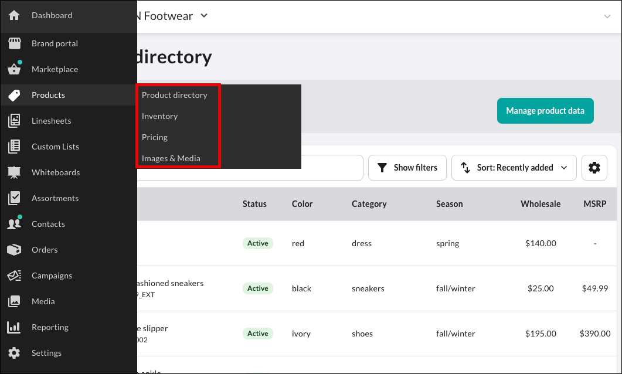Click the Dashboard home icon
This screenshot has width=622, height=374.
tap(14, 15)
